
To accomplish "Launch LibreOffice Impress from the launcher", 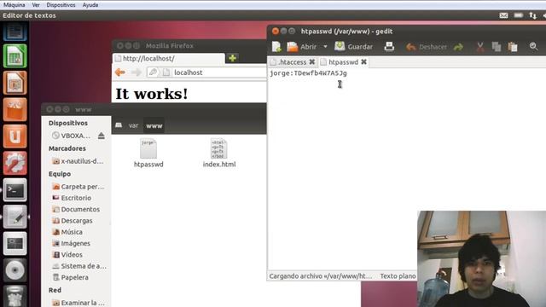I will point(15,83).
